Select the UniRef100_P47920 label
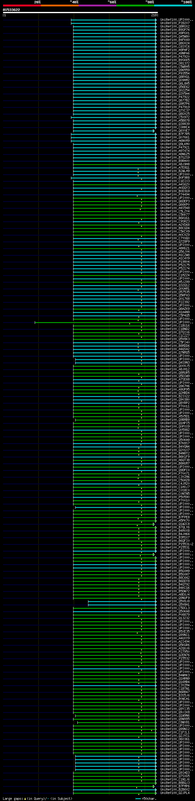This screenshot has height=801, width=195. 175,57
